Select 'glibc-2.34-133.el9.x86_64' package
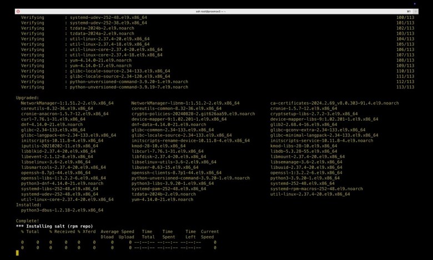This screenshot has height=260, width=433. [x=53, y=130]
